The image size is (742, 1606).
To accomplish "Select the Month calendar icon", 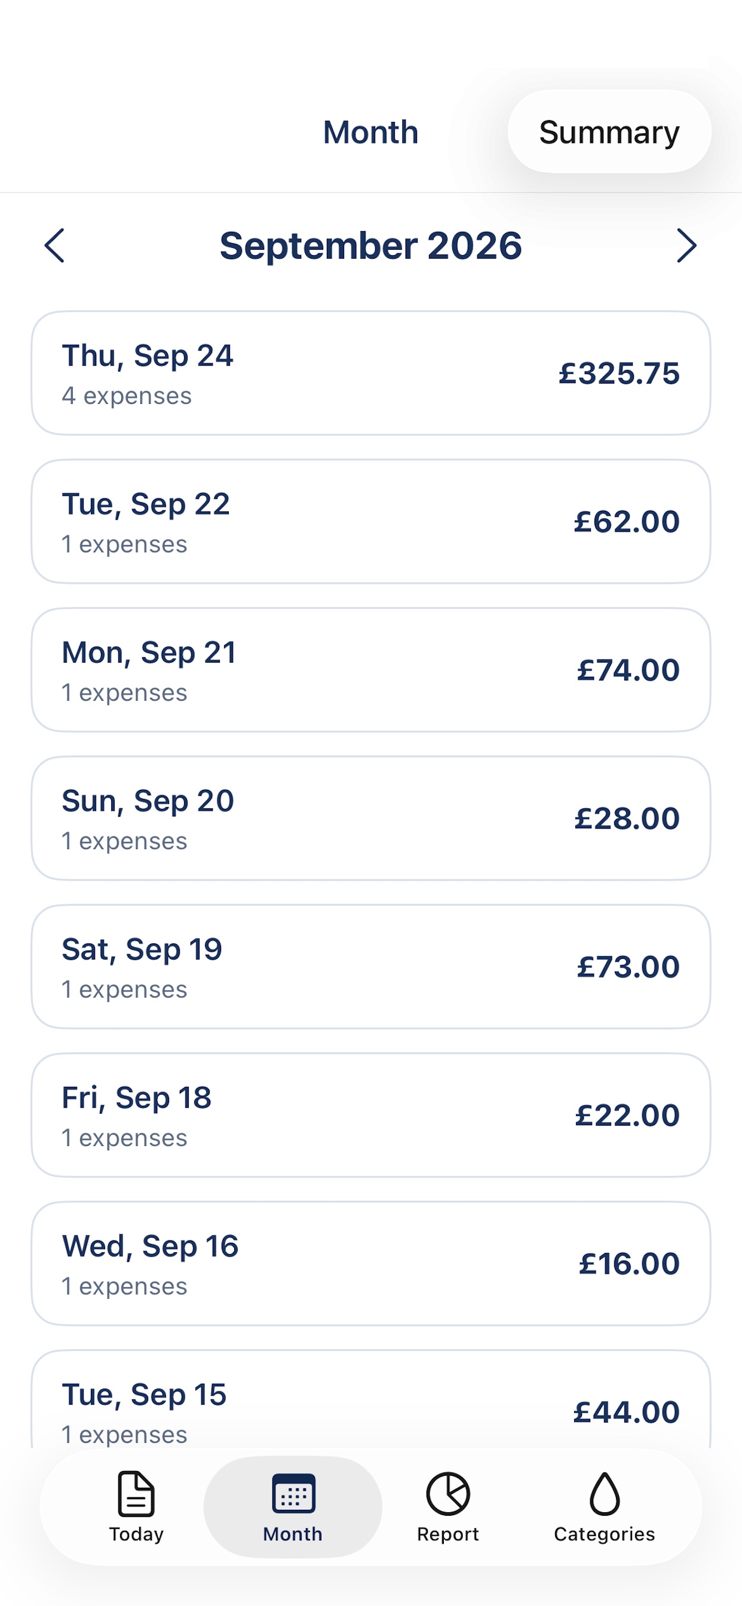I will click(293, 1493).
